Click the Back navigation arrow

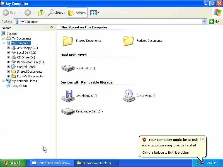click(6, 13)
